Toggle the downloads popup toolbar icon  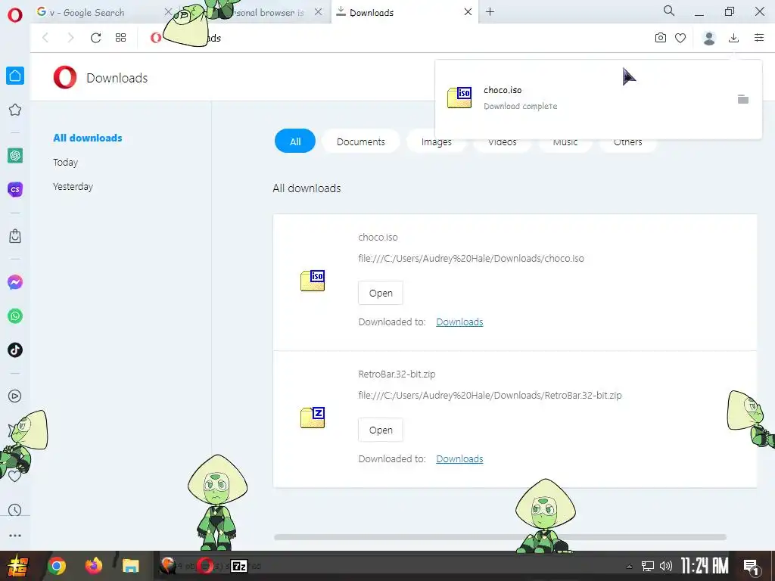[733, 38]
